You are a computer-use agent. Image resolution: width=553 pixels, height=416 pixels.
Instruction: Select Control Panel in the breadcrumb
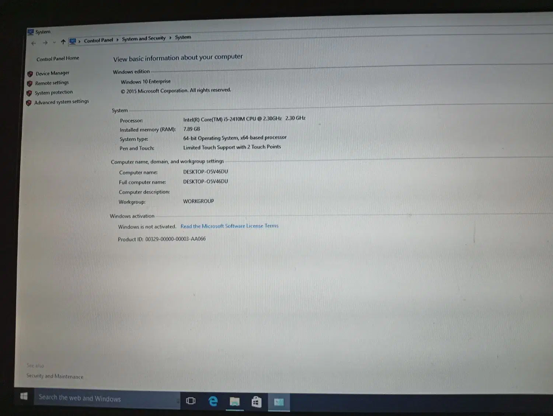point(98,40)
